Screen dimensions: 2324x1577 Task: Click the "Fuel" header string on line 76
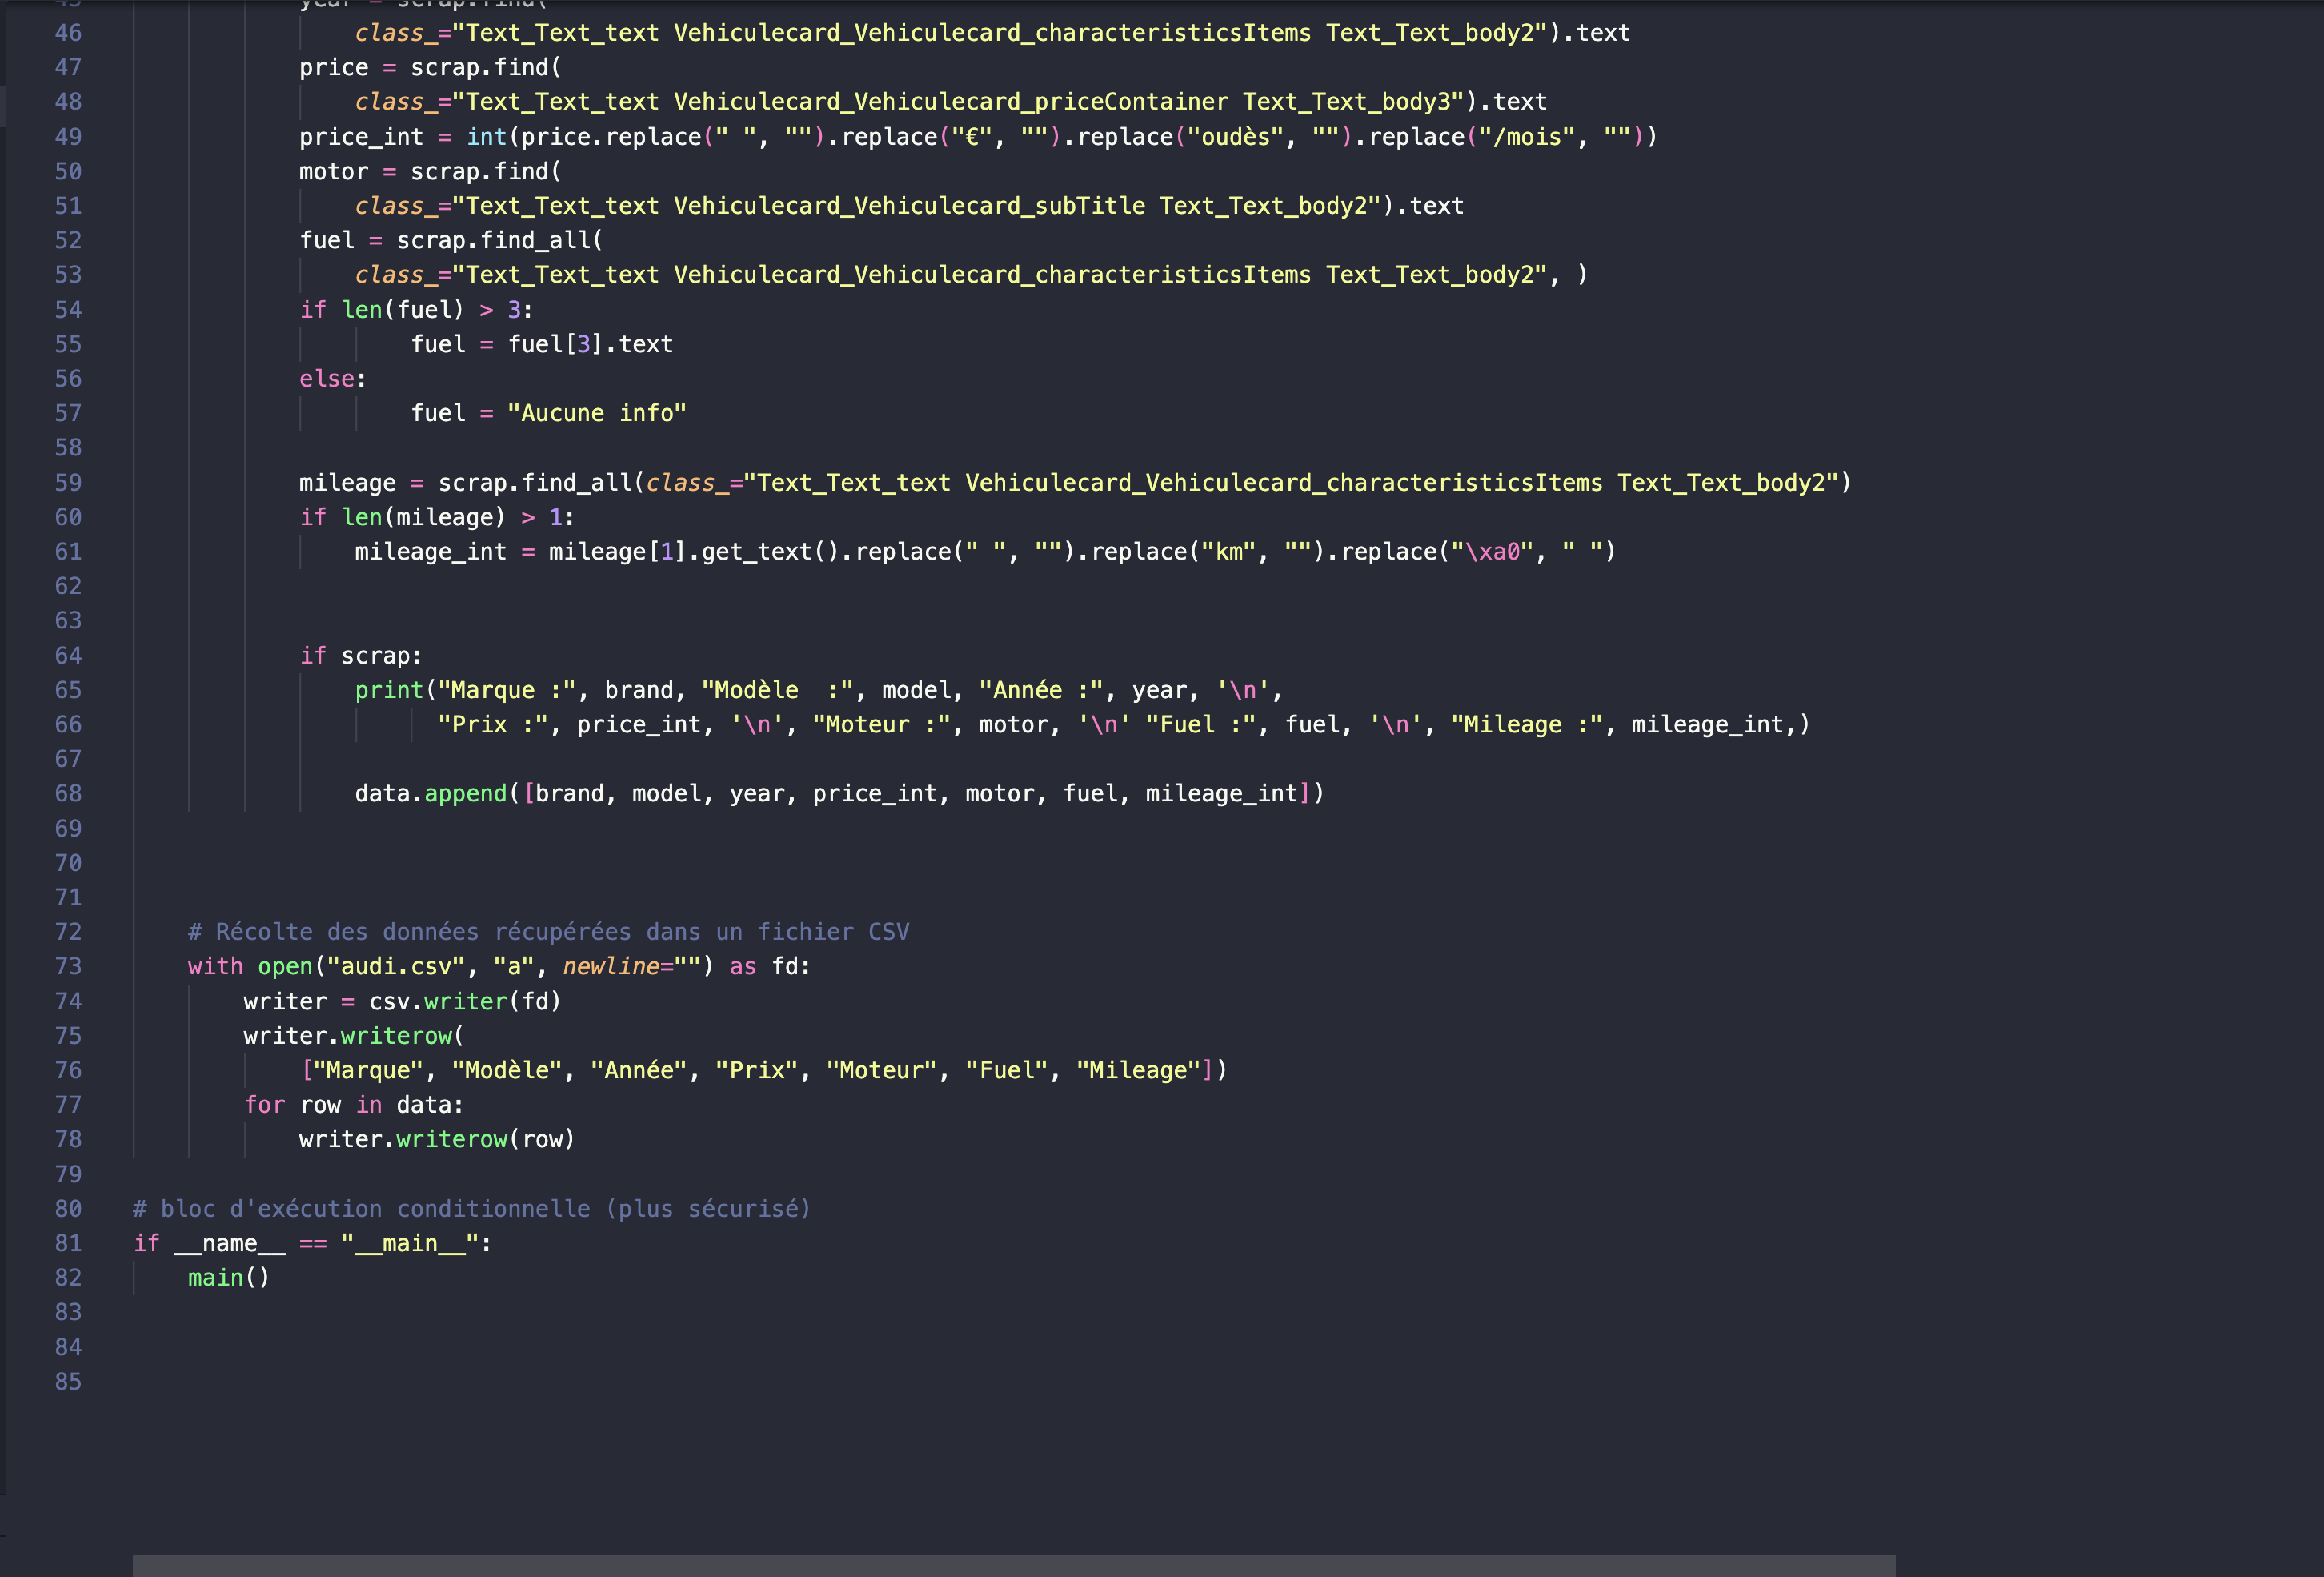coord(1006,1071)
